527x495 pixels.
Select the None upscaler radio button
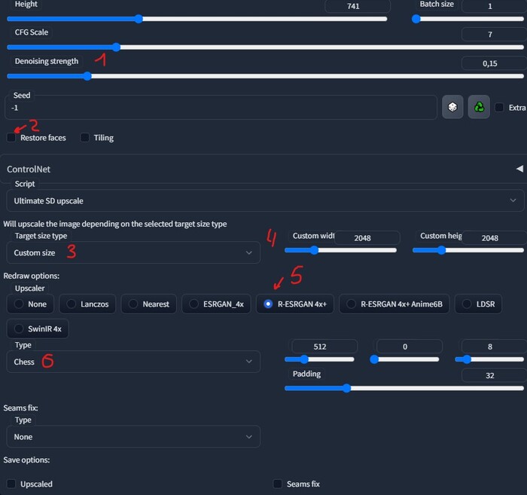coord(30,304)
